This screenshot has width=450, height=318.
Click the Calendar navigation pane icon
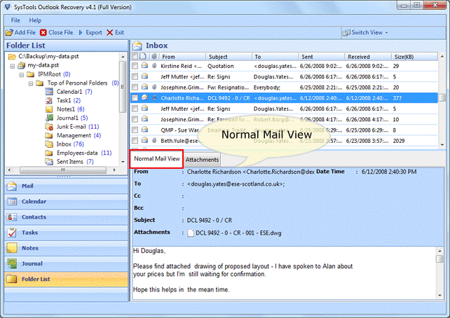(12, 202)
